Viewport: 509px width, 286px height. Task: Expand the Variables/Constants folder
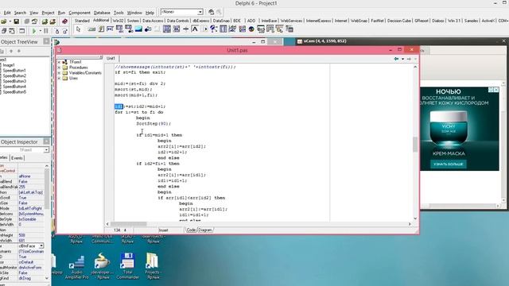click(x=59, y=73)
